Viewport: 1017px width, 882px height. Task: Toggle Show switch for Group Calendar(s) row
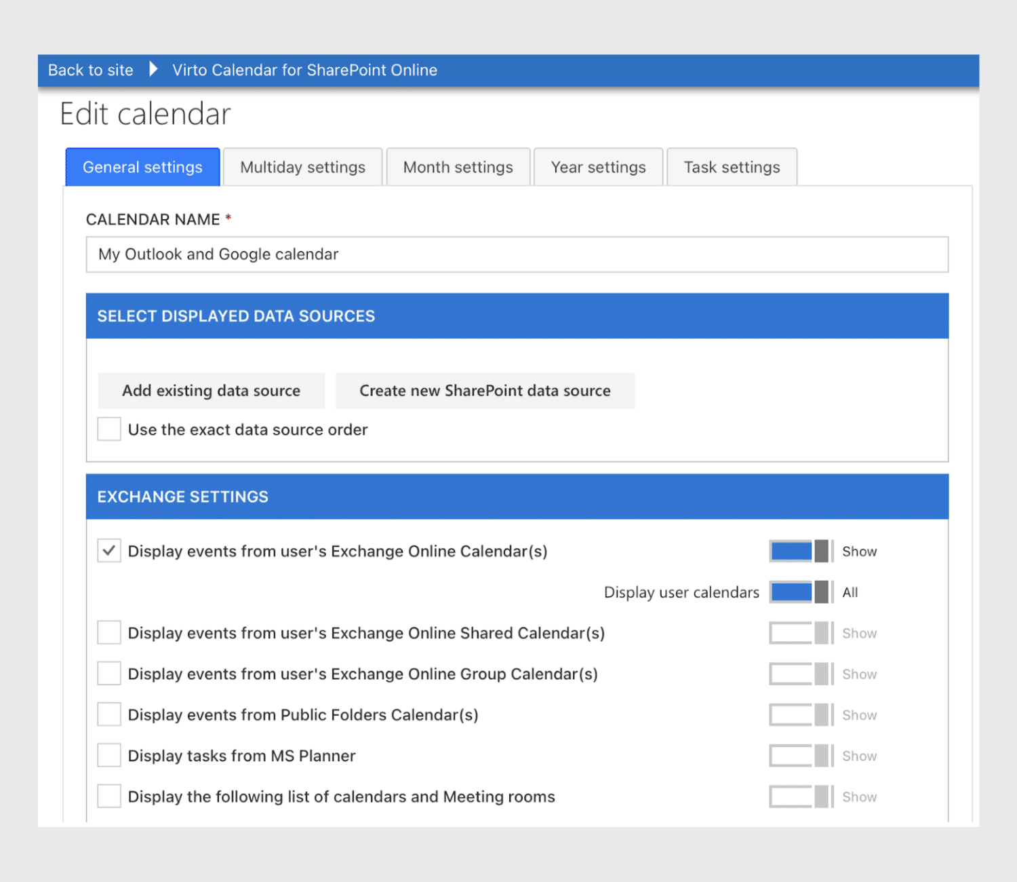pos(801,674)
